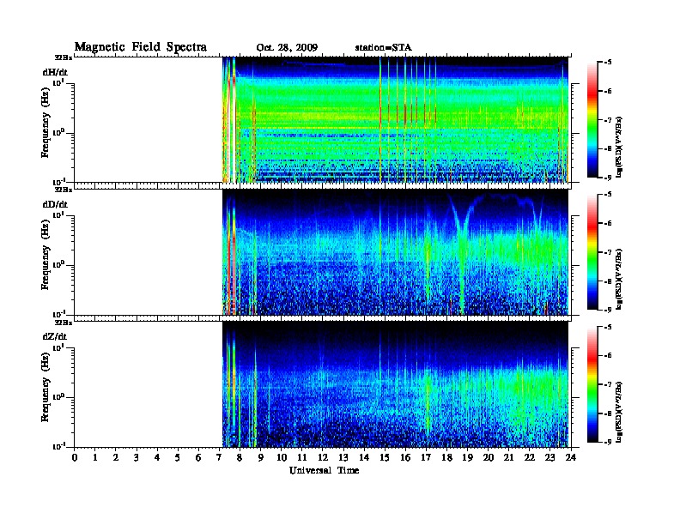
Task: Click the "dH/dt" panel label
Action: point(55,72)
